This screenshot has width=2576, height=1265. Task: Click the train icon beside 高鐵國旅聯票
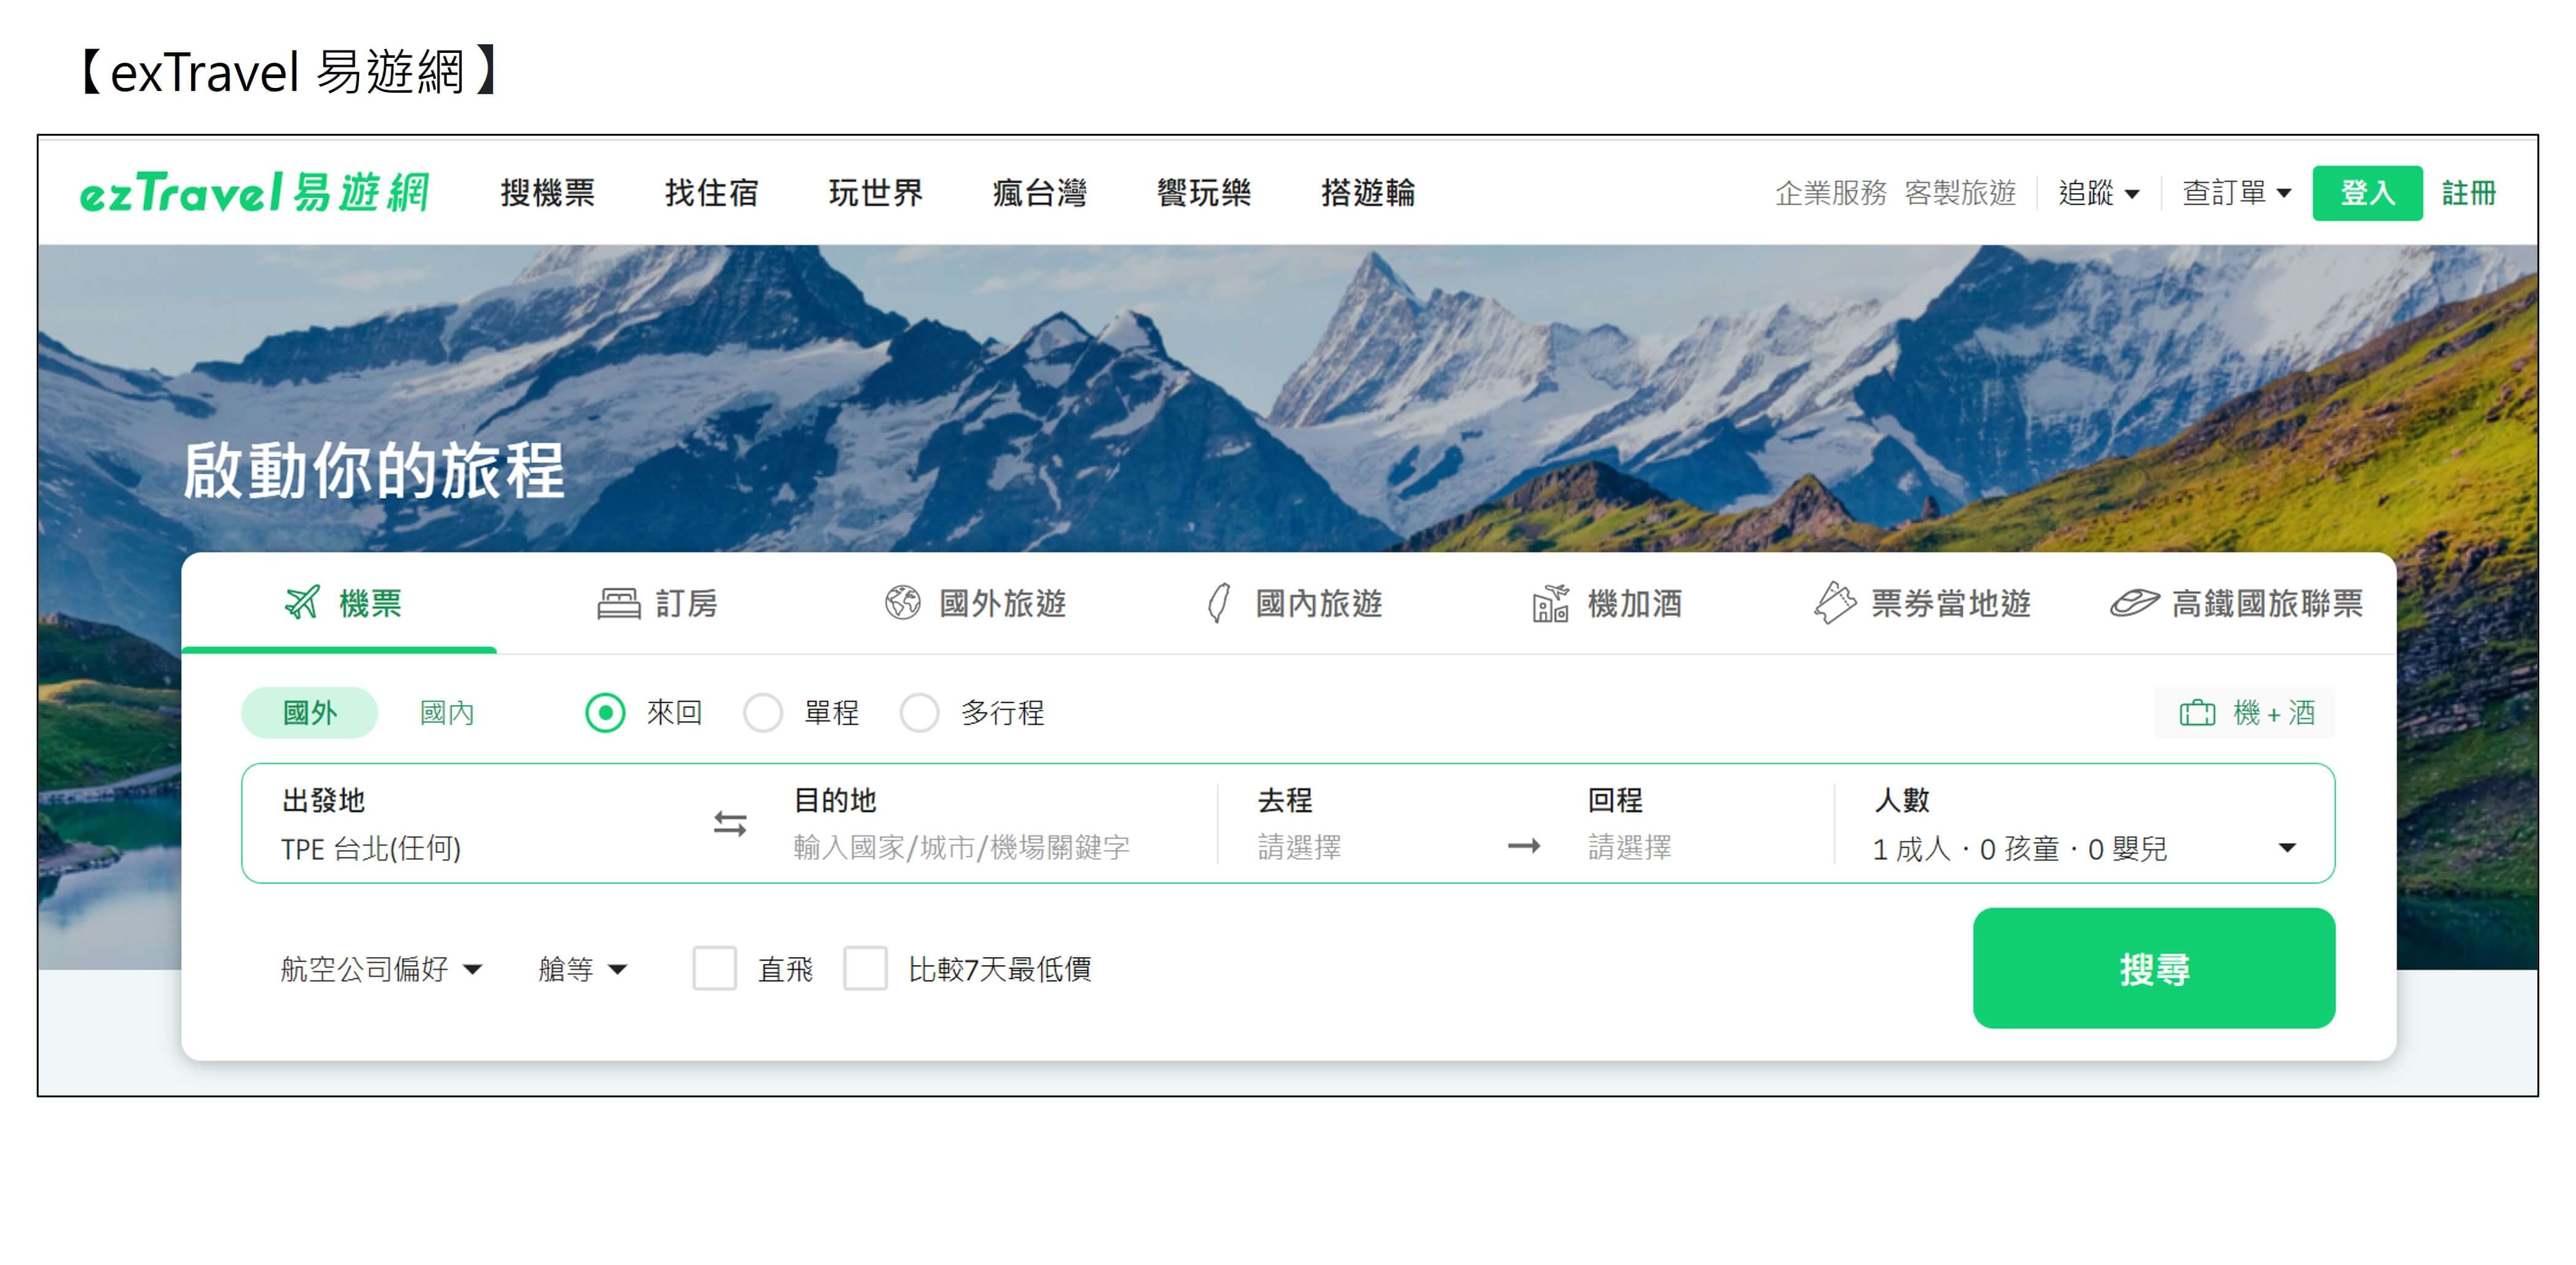coord(2134,603)
